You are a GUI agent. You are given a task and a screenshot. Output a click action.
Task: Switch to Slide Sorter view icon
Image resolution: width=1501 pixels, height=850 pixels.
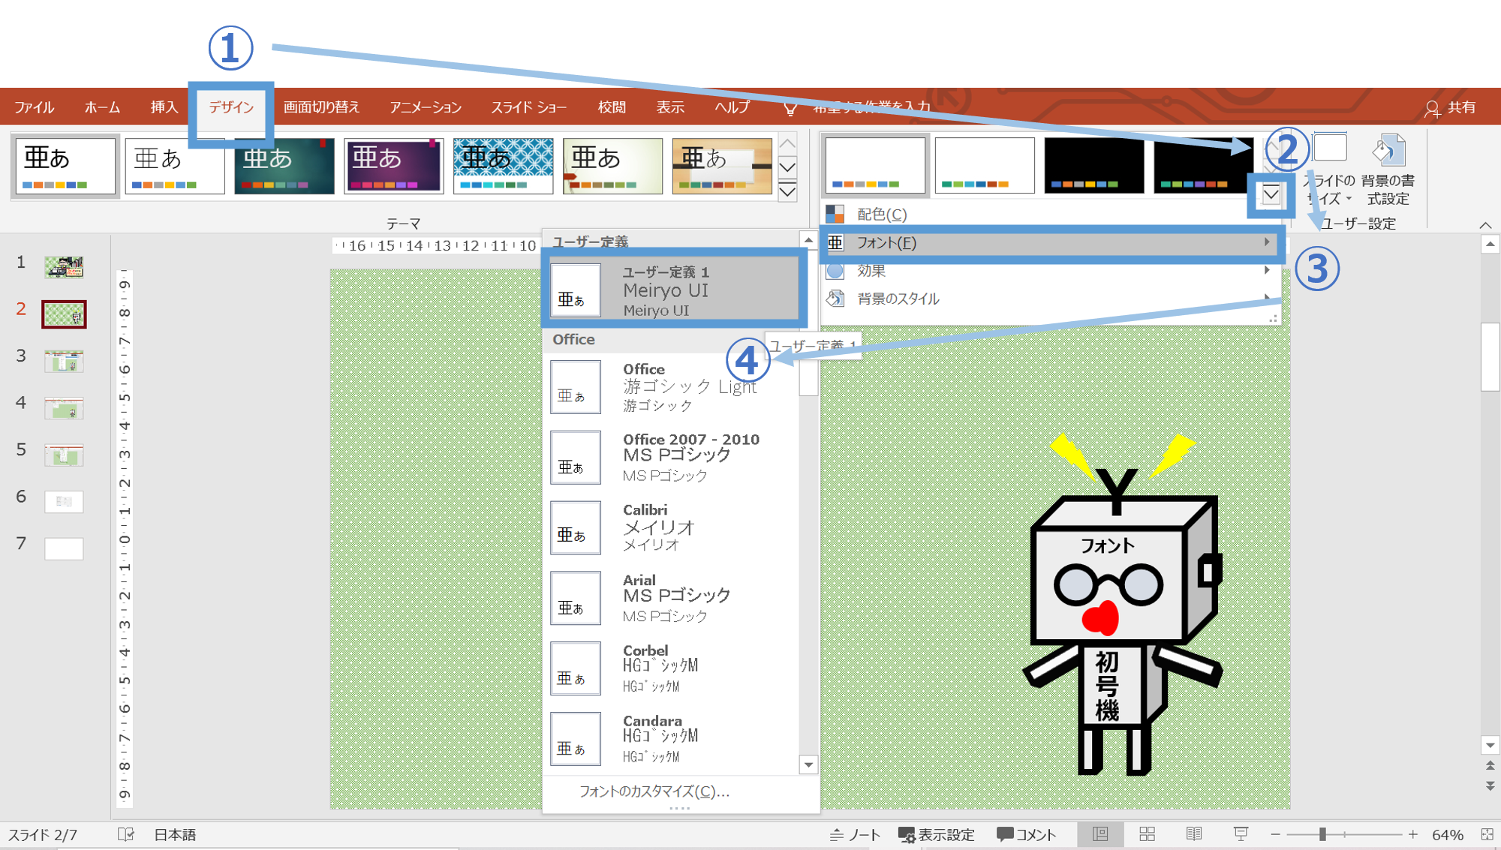pos(1147,834)
